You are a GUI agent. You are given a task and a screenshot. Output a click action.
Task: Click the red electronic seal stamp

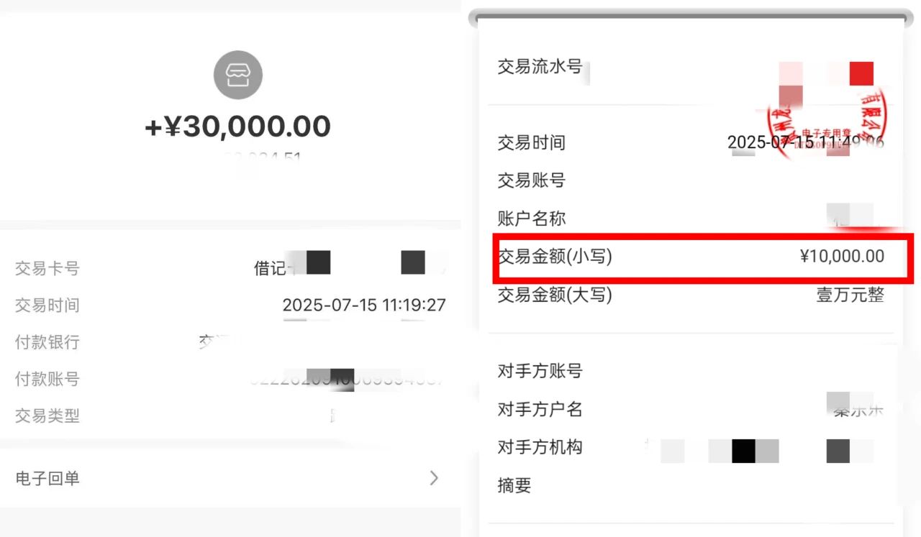point(827,115)
